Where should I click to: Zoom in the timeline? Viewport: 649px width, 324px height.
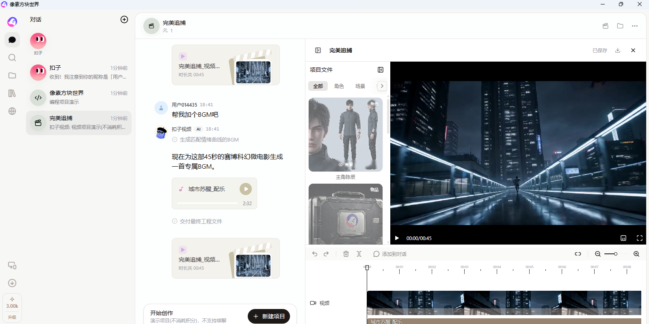click(636, 254)
